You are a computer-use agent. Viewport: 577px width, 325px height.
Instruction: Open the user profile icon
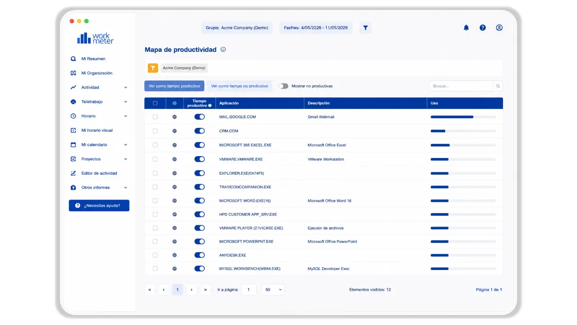(499, 28)
